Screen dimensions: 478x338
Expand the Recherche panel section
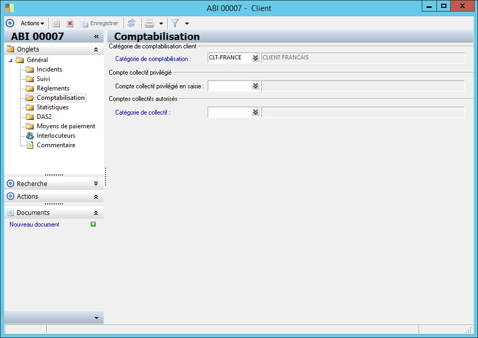pyautogui.click(x=96, y=183)
